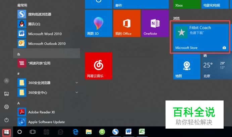Click the Power button in Start sidebar

pos(6,120)
